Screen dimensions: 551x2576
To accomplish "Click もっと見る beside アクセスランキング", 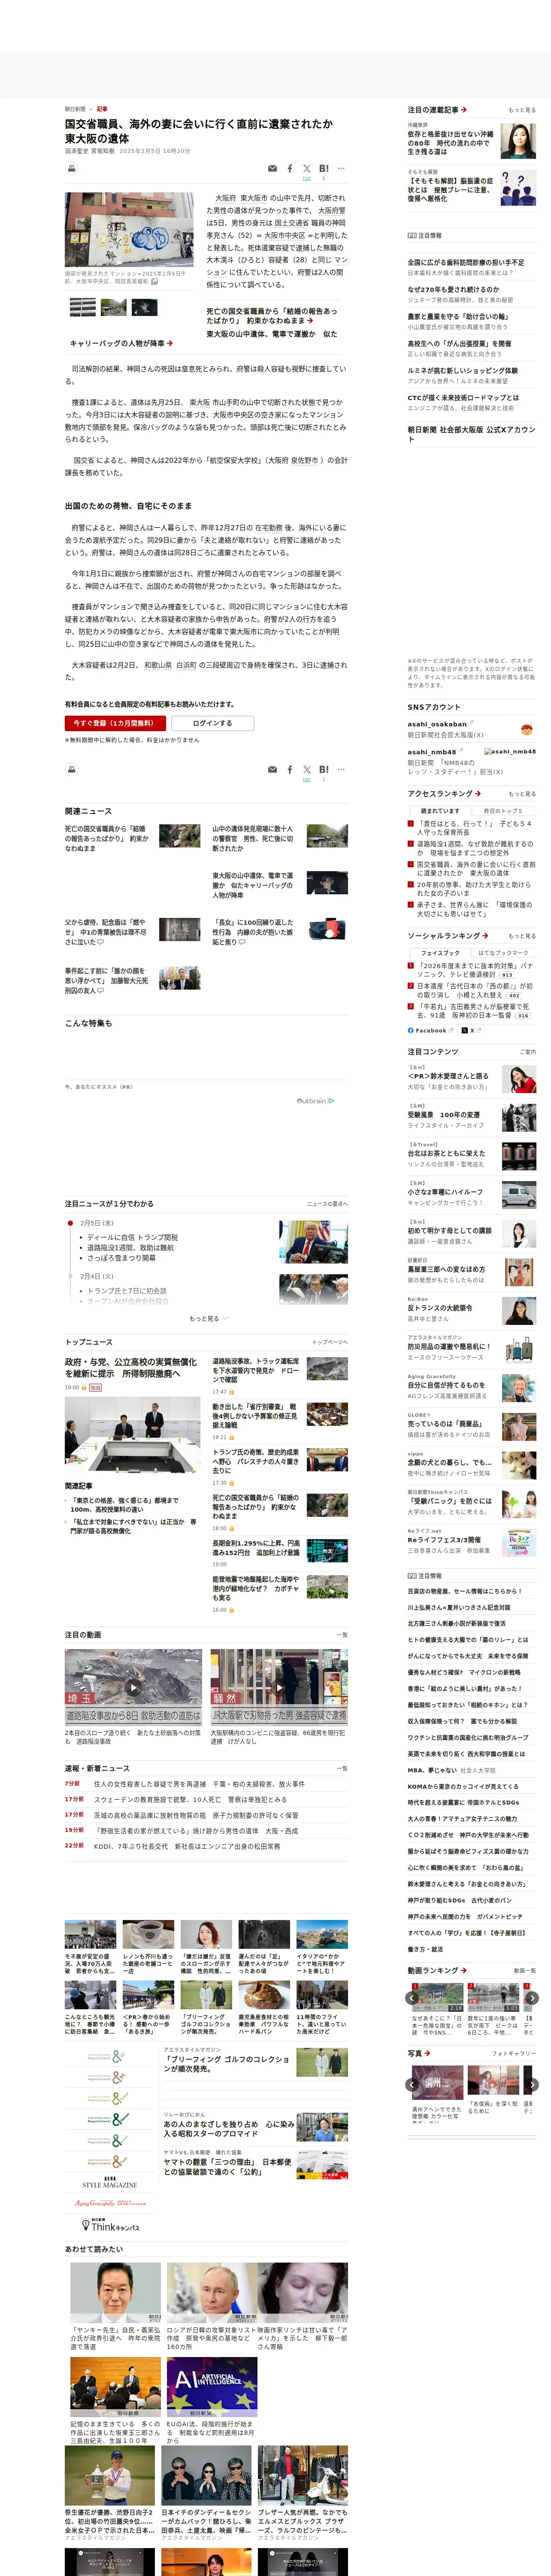I will [521, 794].
